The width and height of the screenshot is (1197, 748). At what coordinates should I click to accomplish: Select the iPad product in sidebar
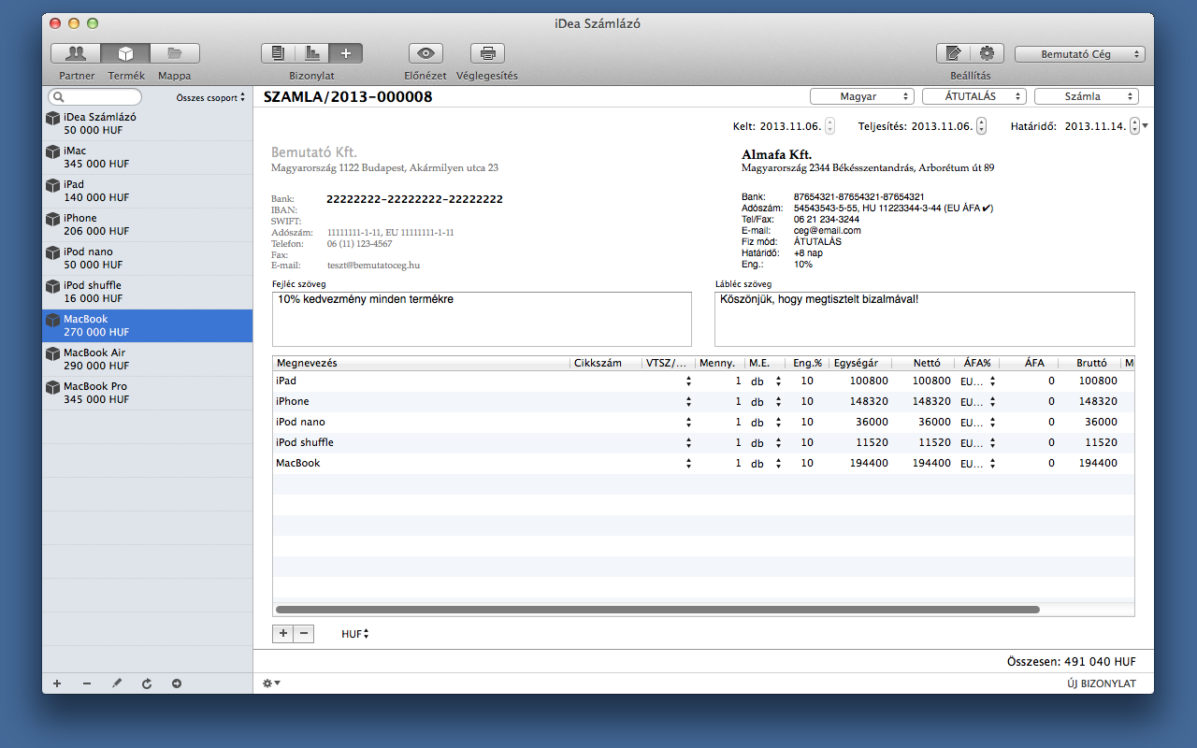pos(147,192)
